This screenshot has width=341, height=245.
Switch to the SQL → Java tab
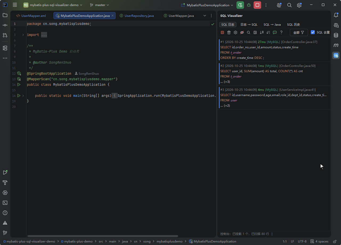(x=272, y=24)
